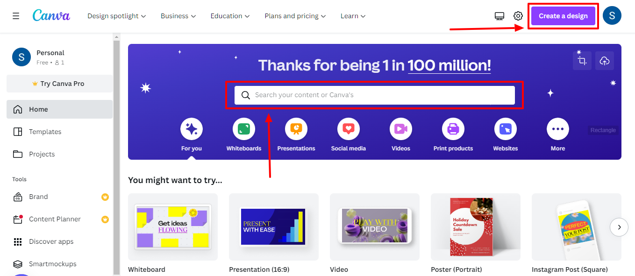This screenshot has width=635, height=276.
Task: Click the Try Canva Pro button
Action: [x=59, y=84]
